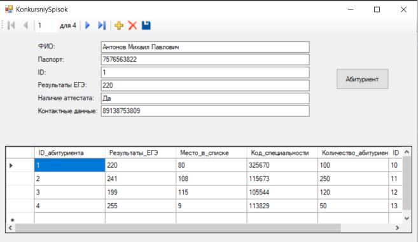The width and height of the screenshot is (418, 242).
Task: Edit the current position number box
Action: [46, 25]
